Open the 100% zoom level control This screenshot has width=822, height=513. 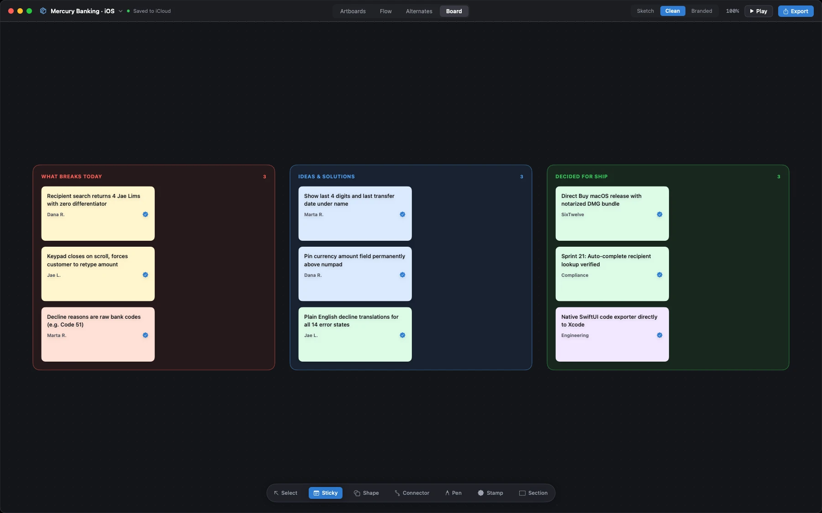click(x=732, y=11)
